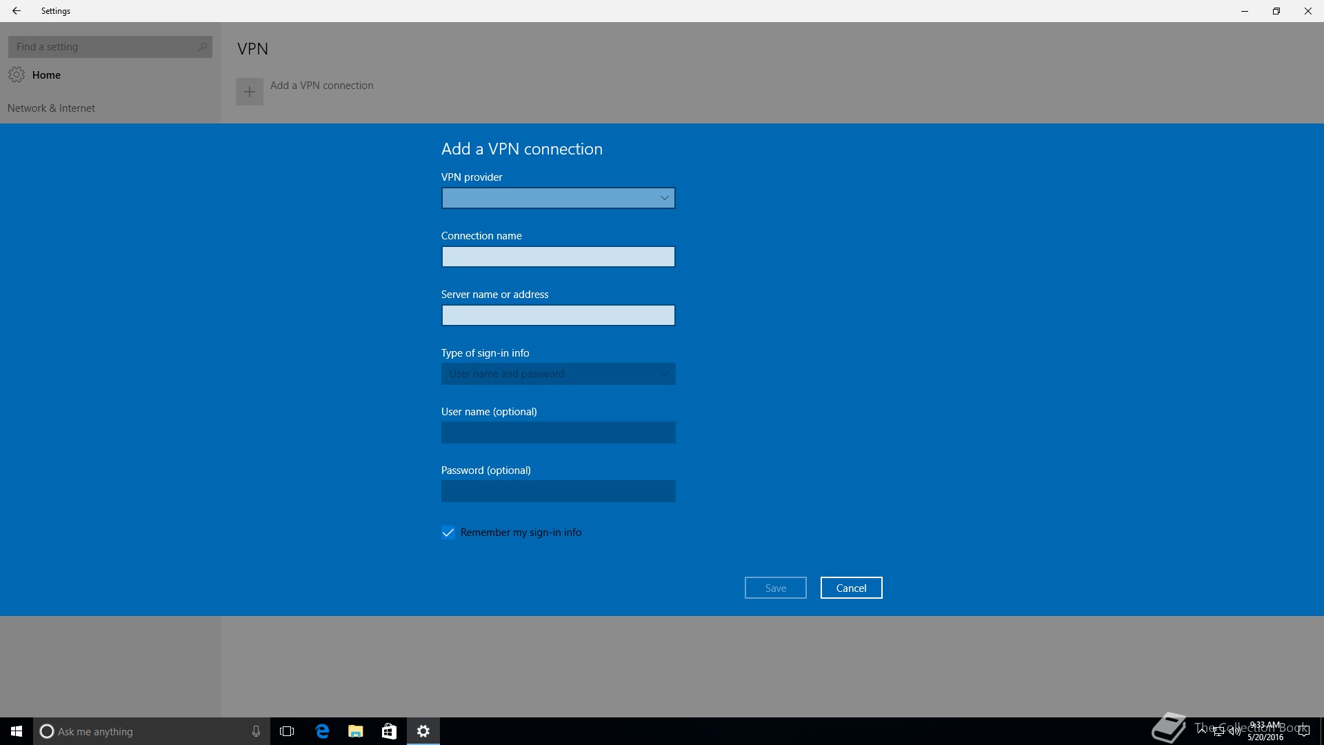Select Network & Internet in sidebar
This screenshot has width=1324, height=745.
tap(52, 108)
